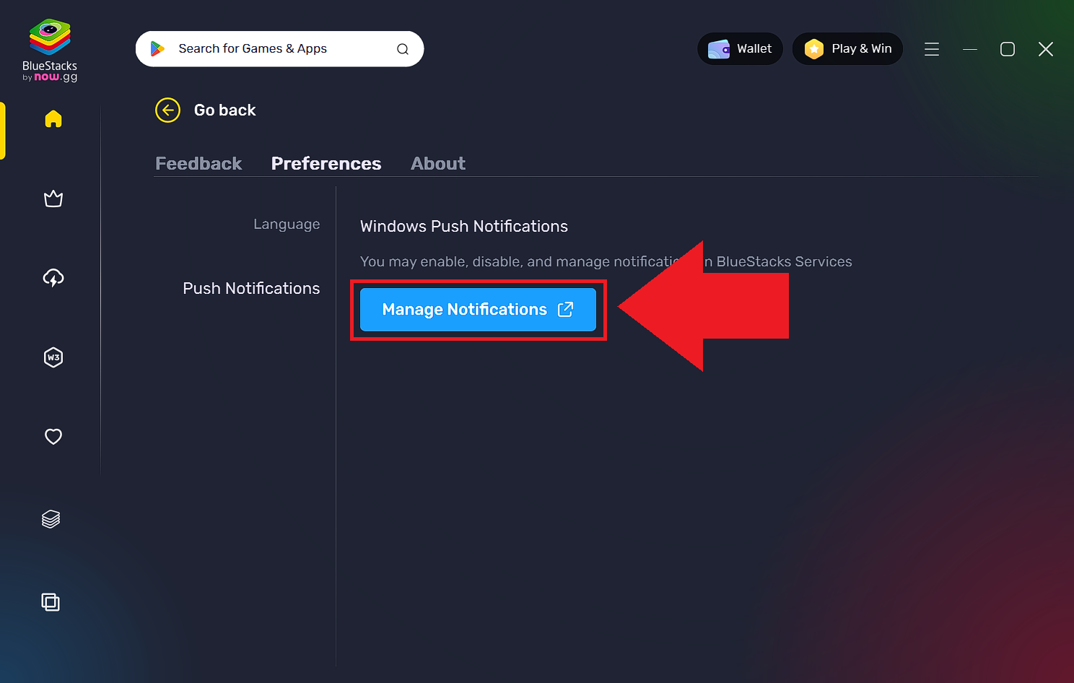The width and height of the screenshot is (1074, 683).
Task: Click the W3 (Web3) sidebar icon
Action: tap(53, 357)
